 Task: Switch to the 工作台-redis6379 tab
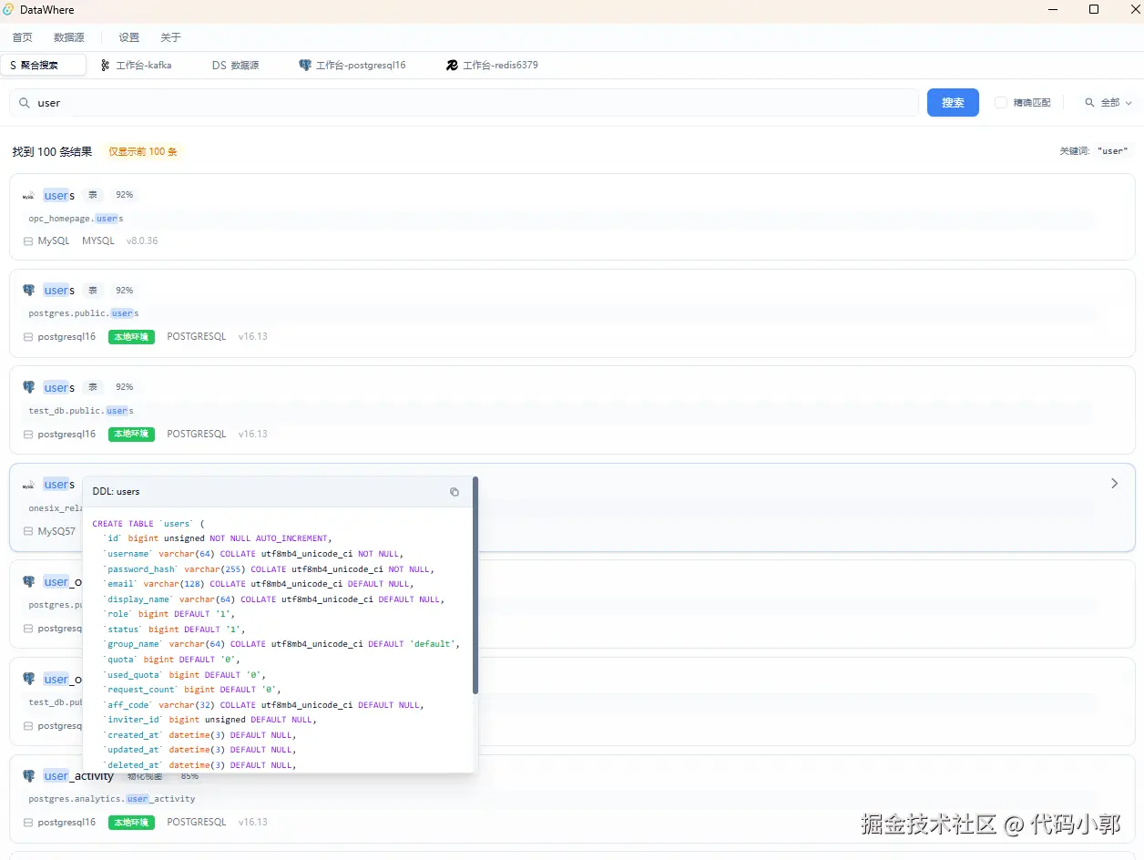492,65
